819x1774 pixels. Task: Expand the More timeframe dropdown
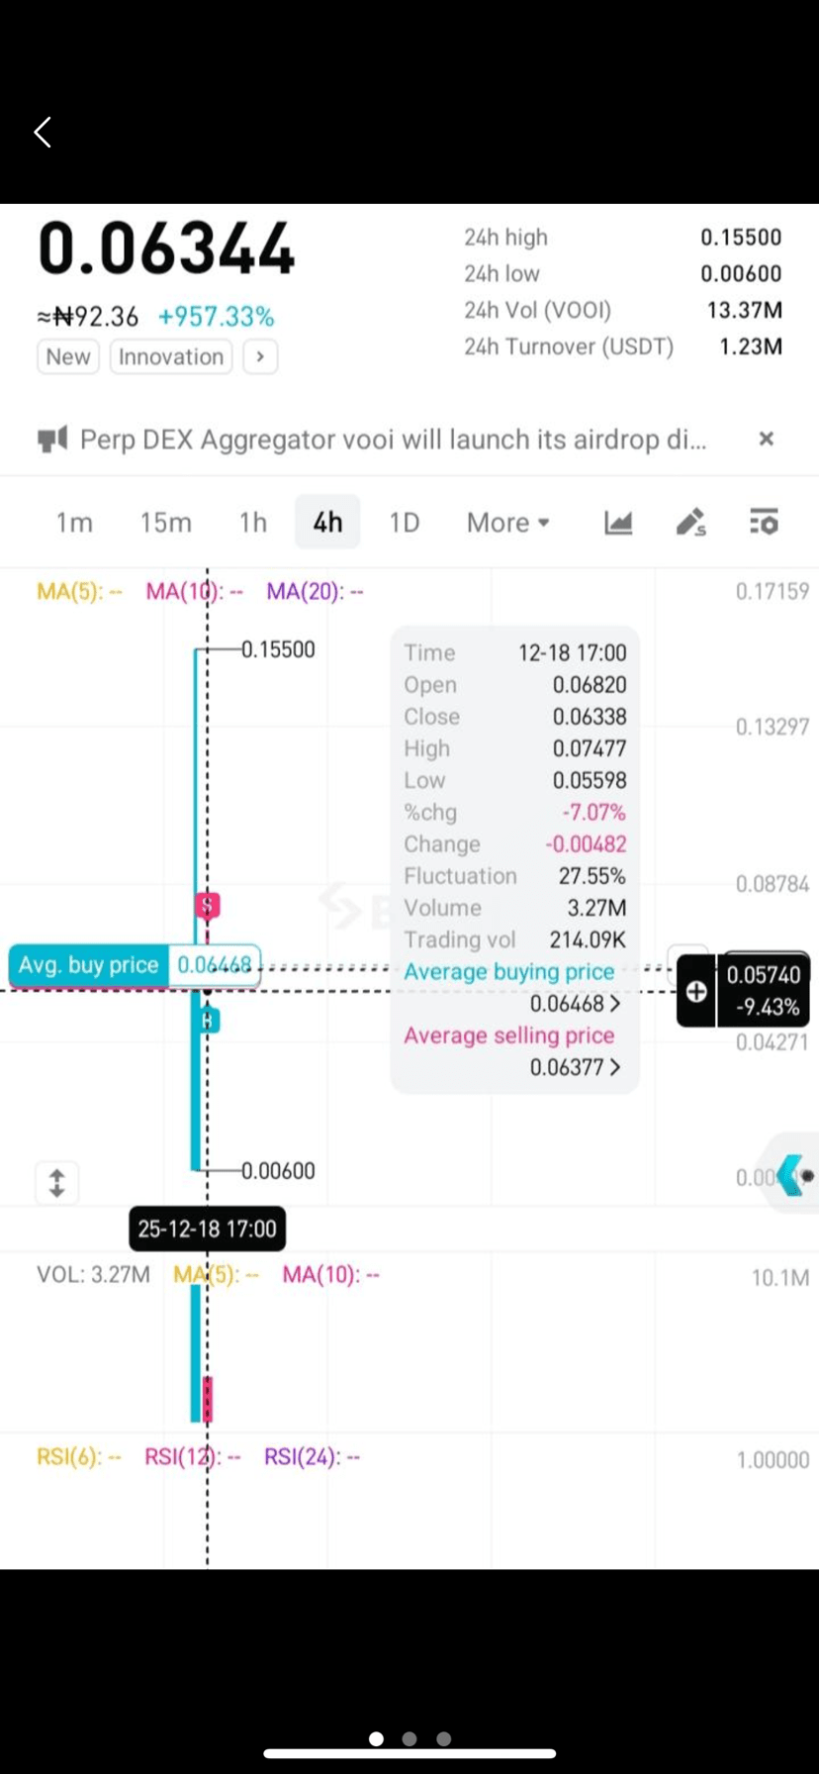click(x=507, y=522)
